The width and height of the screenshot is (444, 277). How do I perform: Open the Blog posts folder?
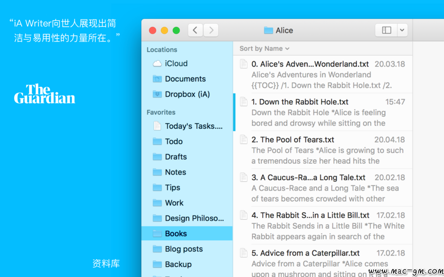[183, 249]
